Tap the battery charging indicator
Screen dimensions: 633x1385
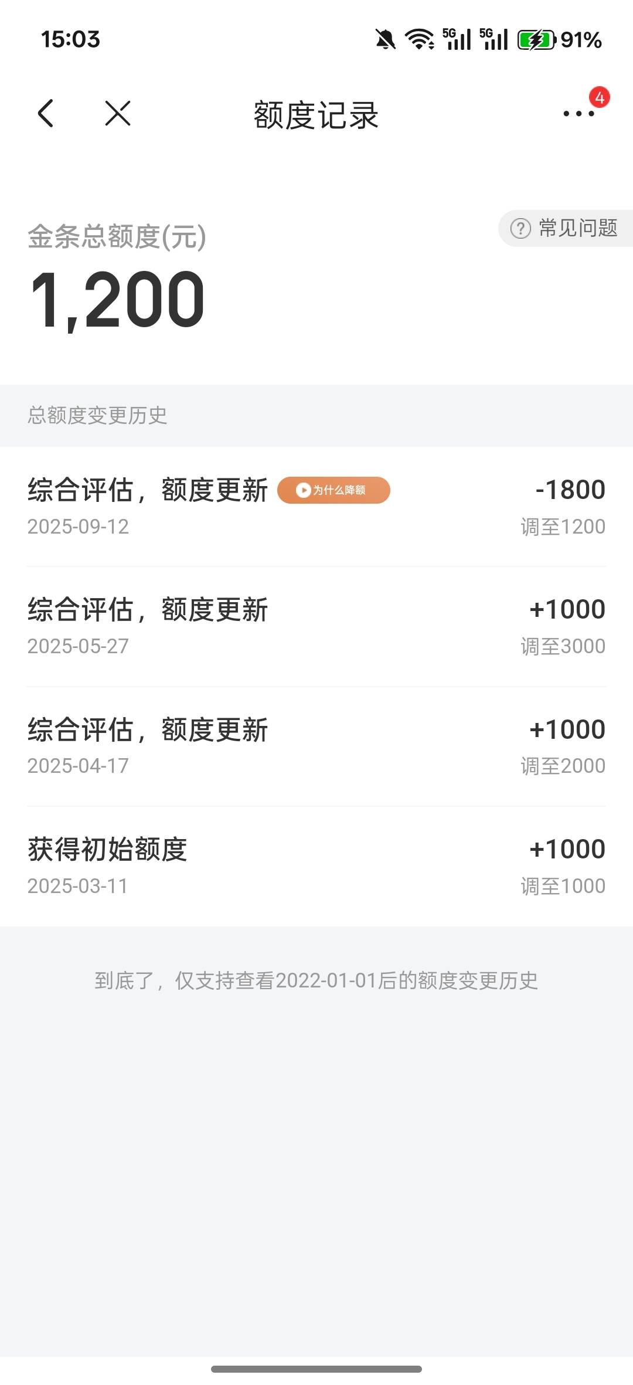[x=536, y=40]
